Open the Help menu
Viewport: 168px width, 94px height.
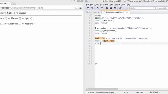(x=128, y=5)
